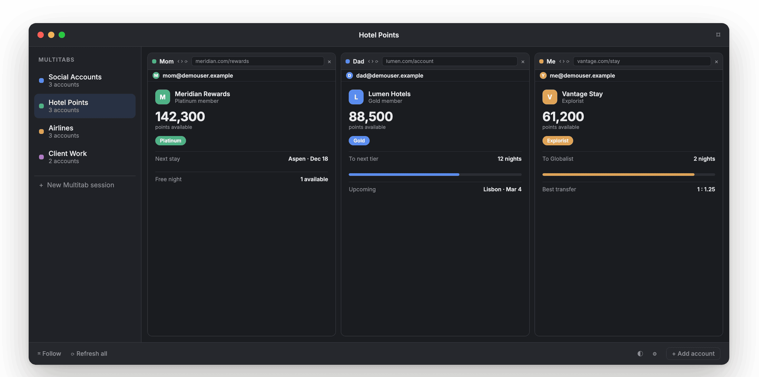Image resolution: width=759 pixels, height=377 pixels.
Task: Open the Airlines multitab
Action: tap(85, 132)
